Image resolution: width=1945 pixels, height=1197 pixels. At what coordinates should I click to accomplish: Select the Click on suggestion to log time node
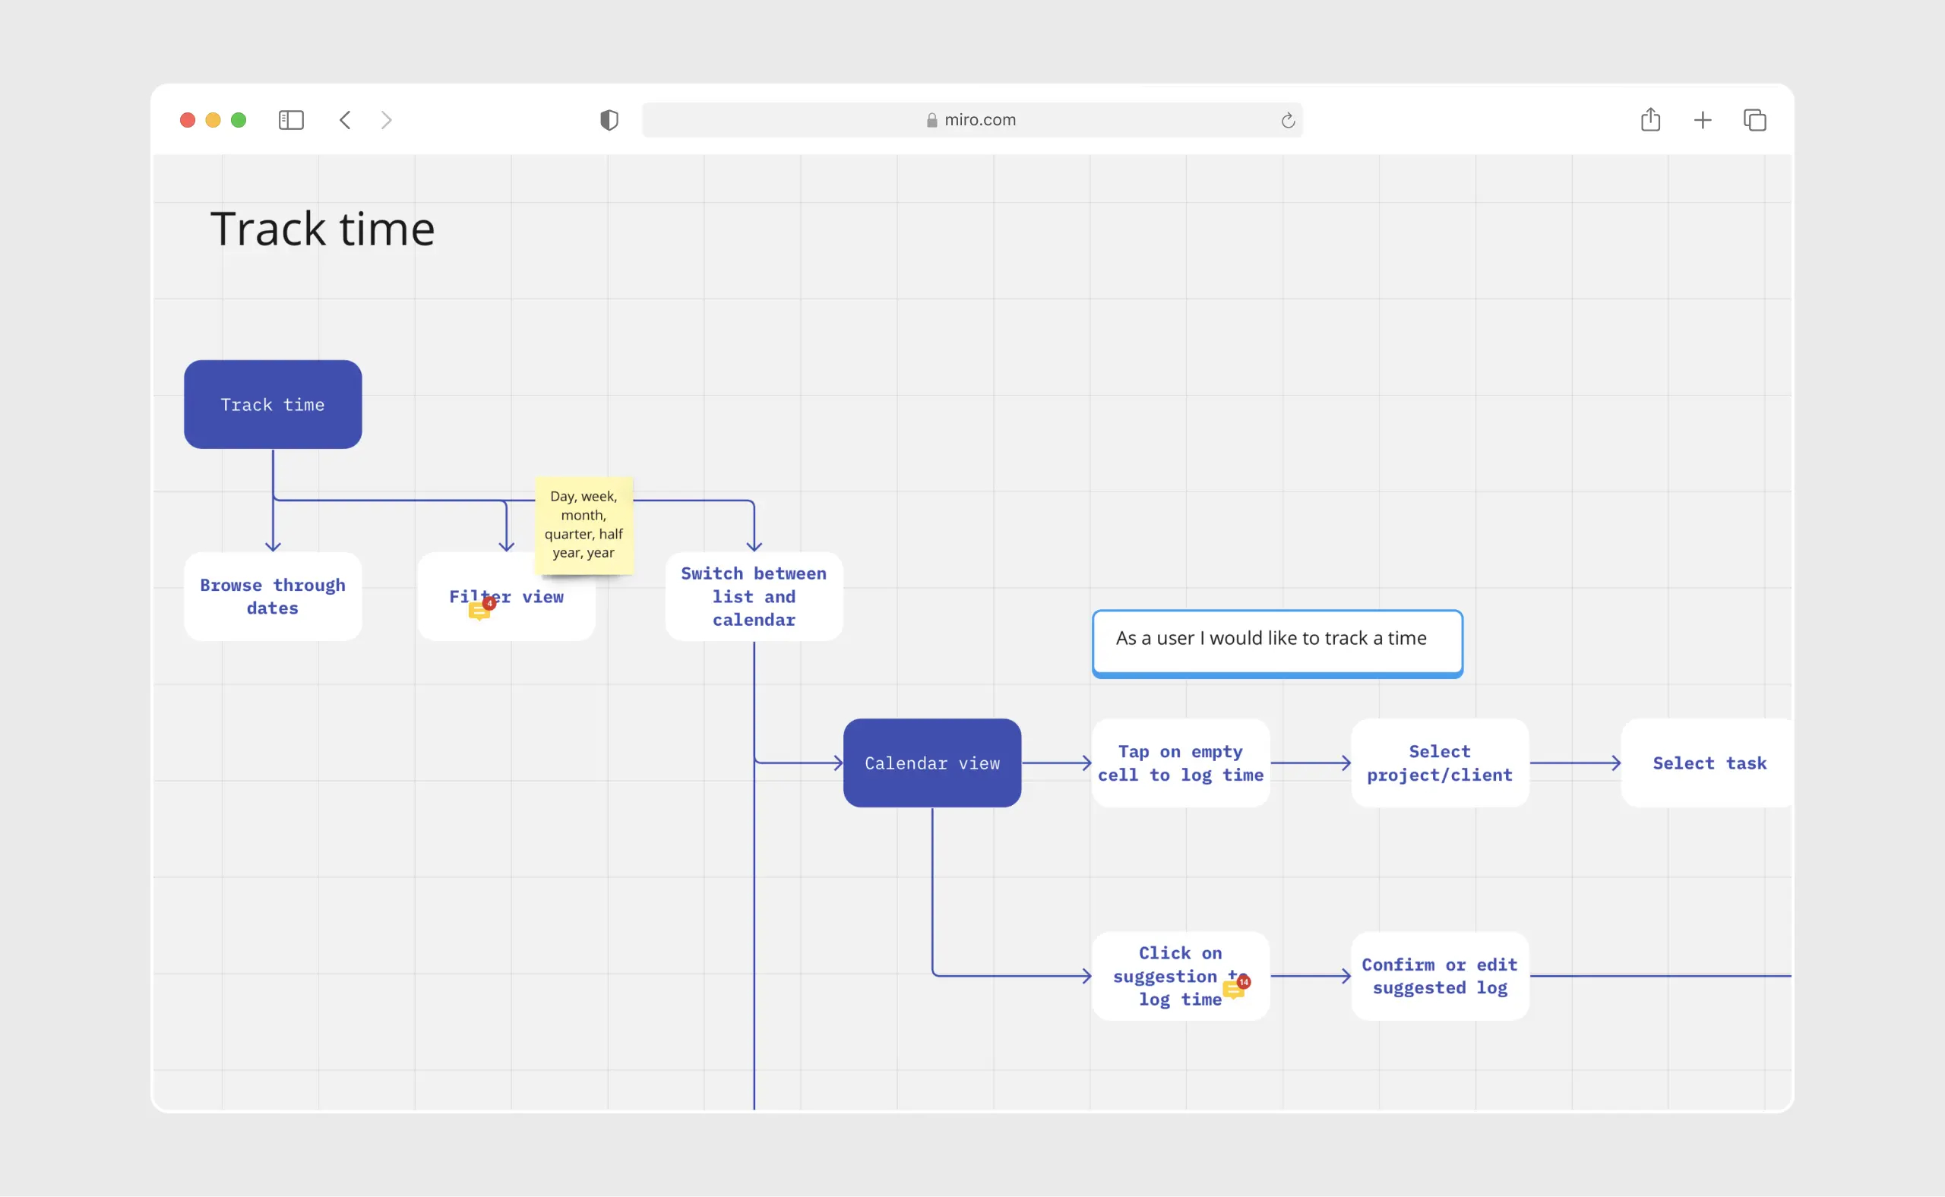click(x=1181, y=976)
